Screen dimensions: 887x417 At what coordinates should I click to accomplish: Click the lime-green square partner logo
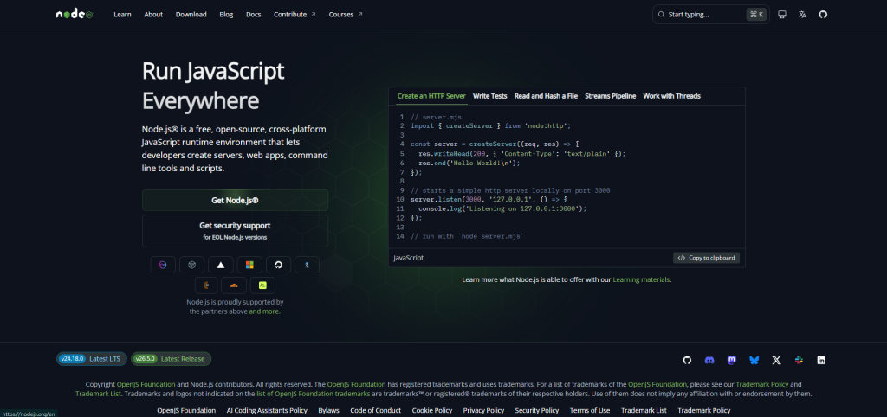pos(262,285)
